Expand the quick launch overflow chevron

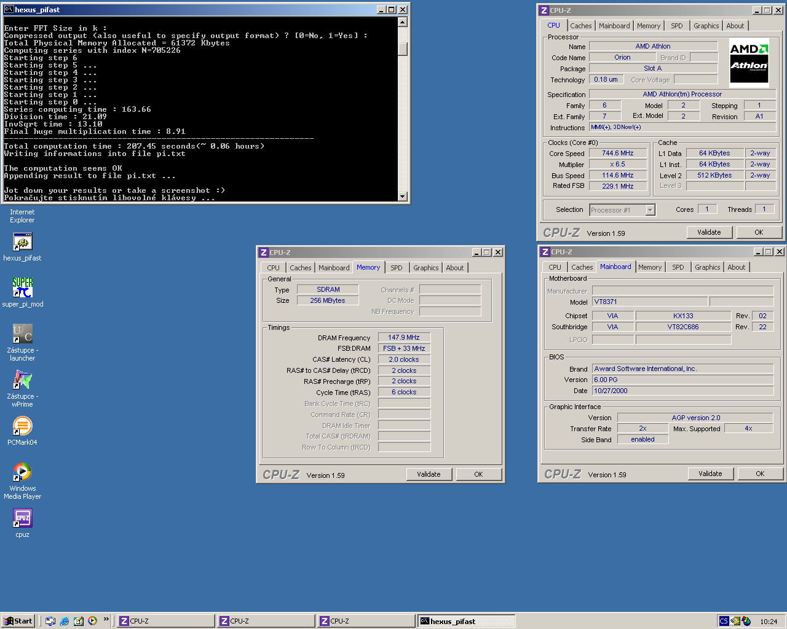pyautogui.click(x=106, y=619)
